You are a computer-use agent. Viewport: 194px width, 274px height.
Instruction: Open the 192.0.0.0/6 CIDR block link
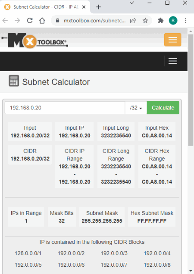(71, 265)
